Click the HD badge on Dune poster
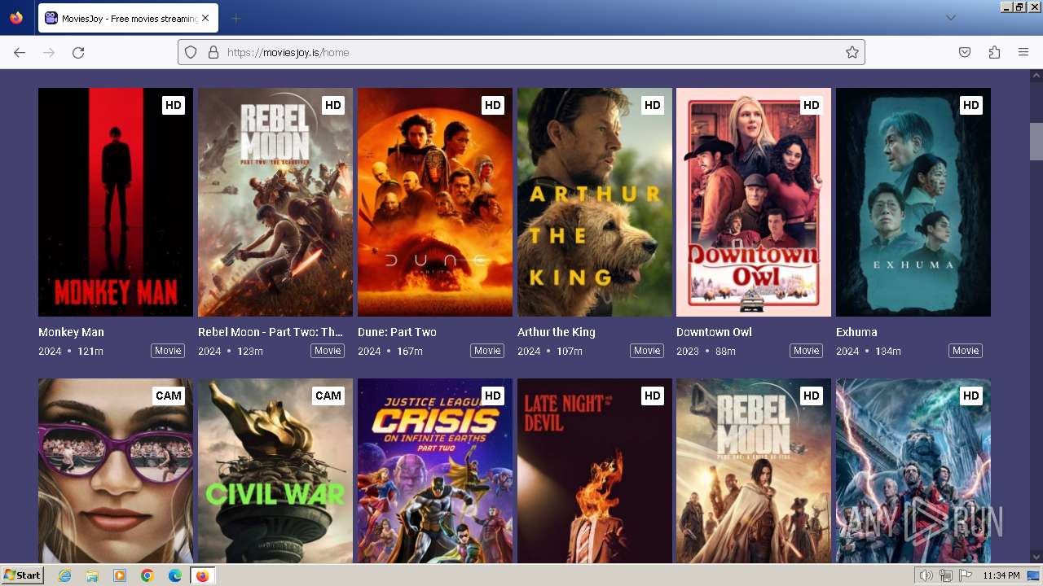Screen dimensions: 1043x586 493,105
